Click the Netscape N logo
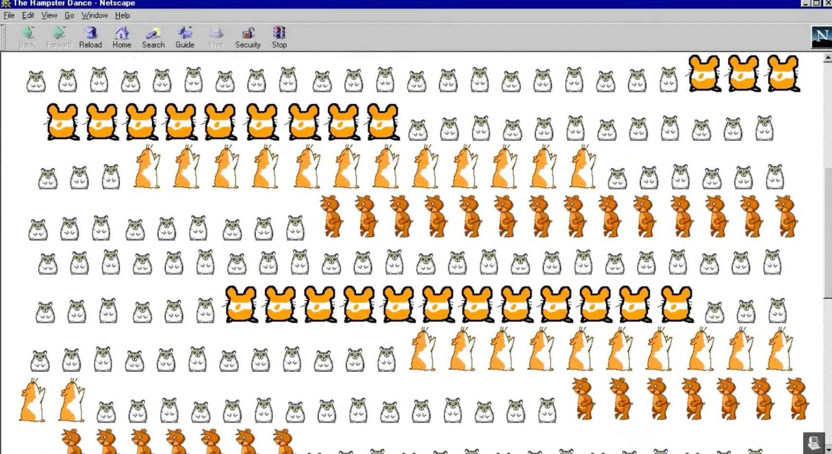This screenshot has width=832, height=454. (821, 37)
